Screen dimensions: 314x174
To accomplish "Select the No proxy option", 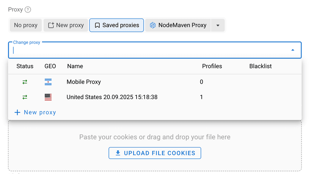I will [26, 25].
